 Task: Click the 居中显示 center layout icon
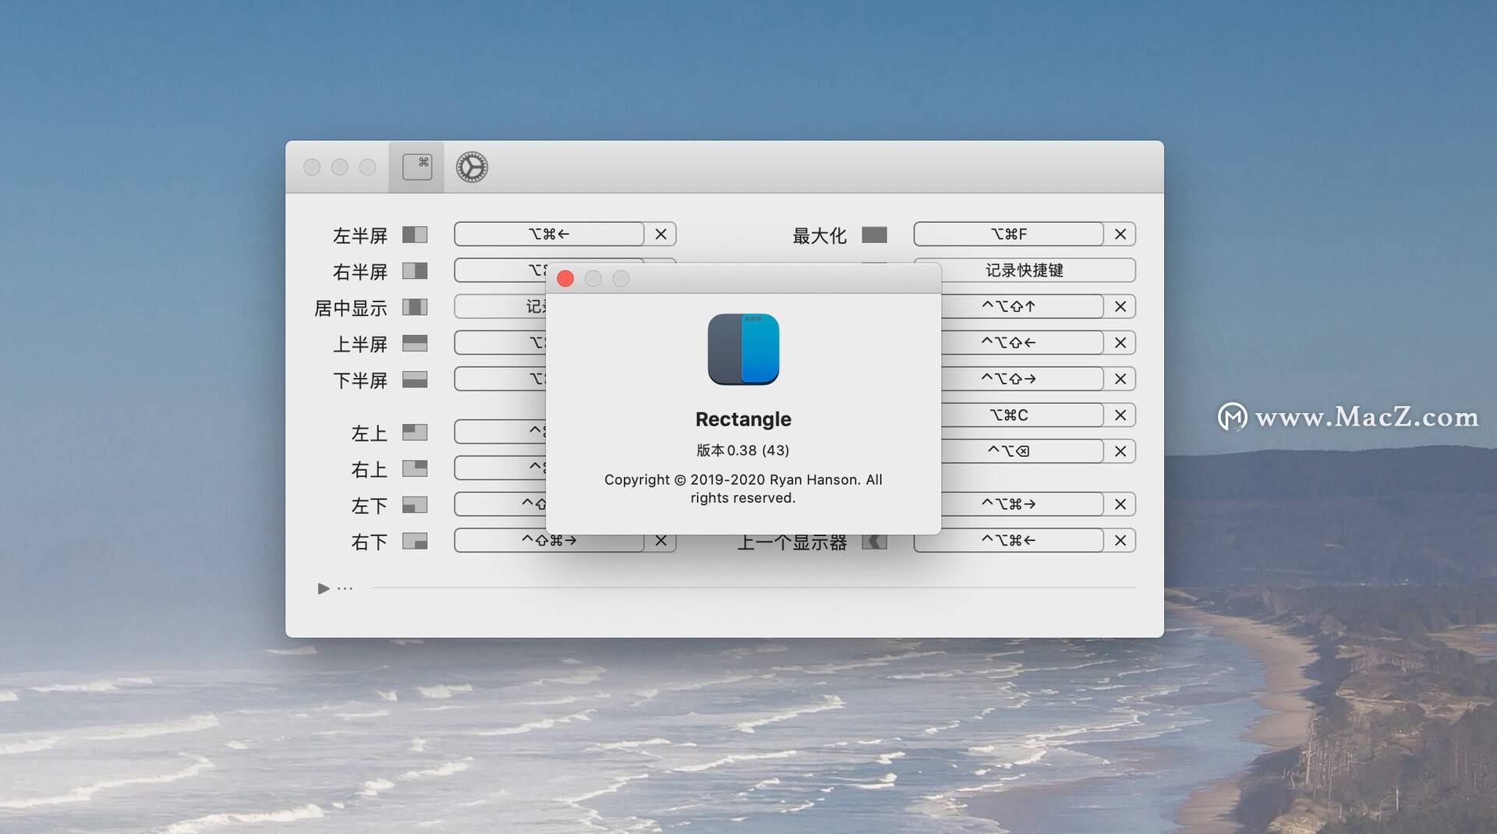coord(415,307)
